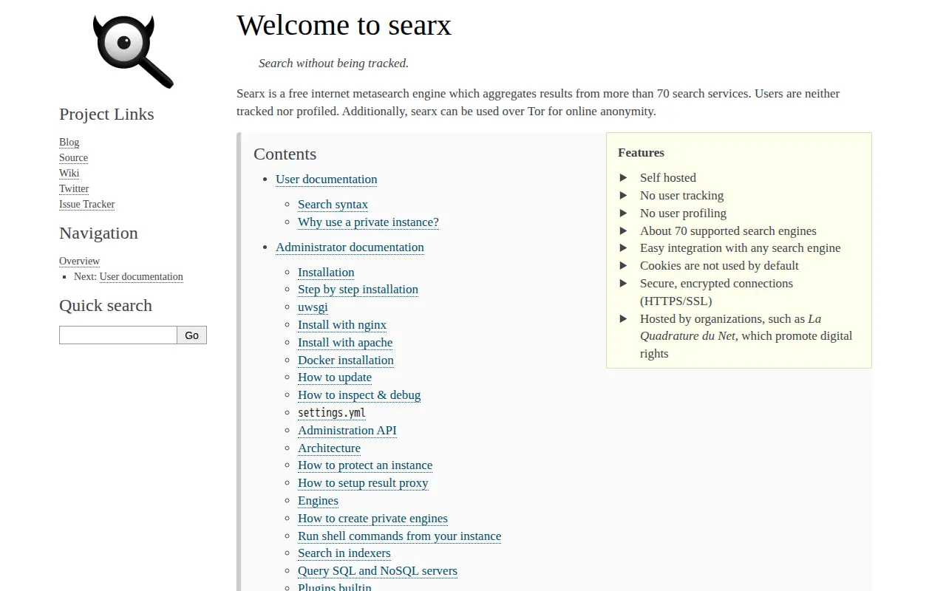Open Docker installation page
Image resolution: width=946 pixels, height=591 pixels.
point(346,360)
